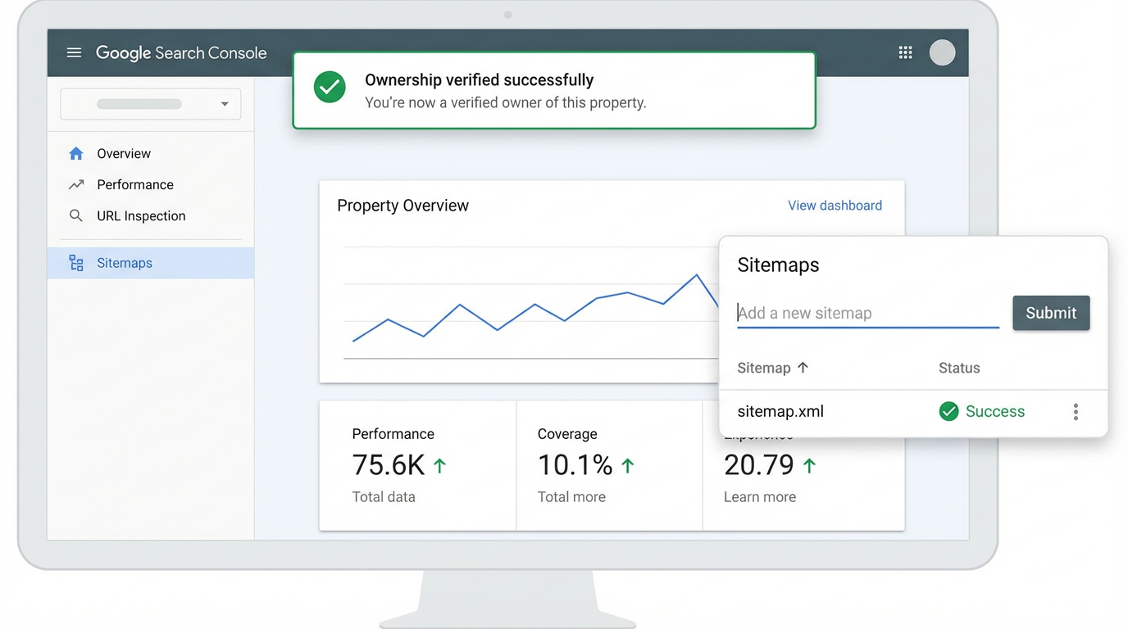The width and height of the screenshot is (1128, 629).
Task: Open the Sitemaps section from sidebar
Action: pyautogui.click(x=124, y=263)
